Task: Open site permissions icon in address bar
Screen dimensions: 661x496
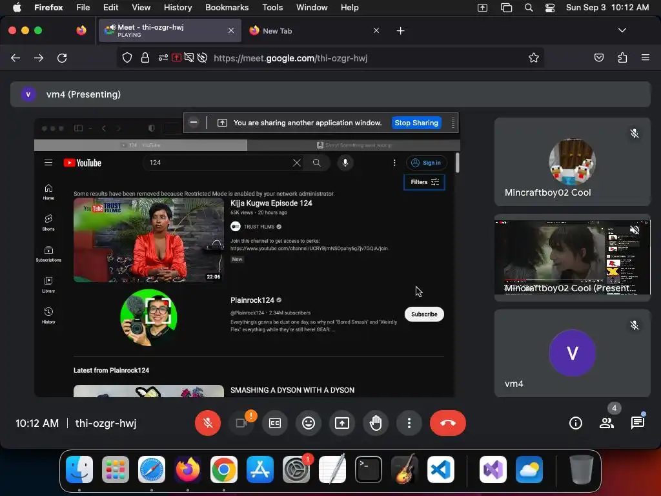Action: 163,57
